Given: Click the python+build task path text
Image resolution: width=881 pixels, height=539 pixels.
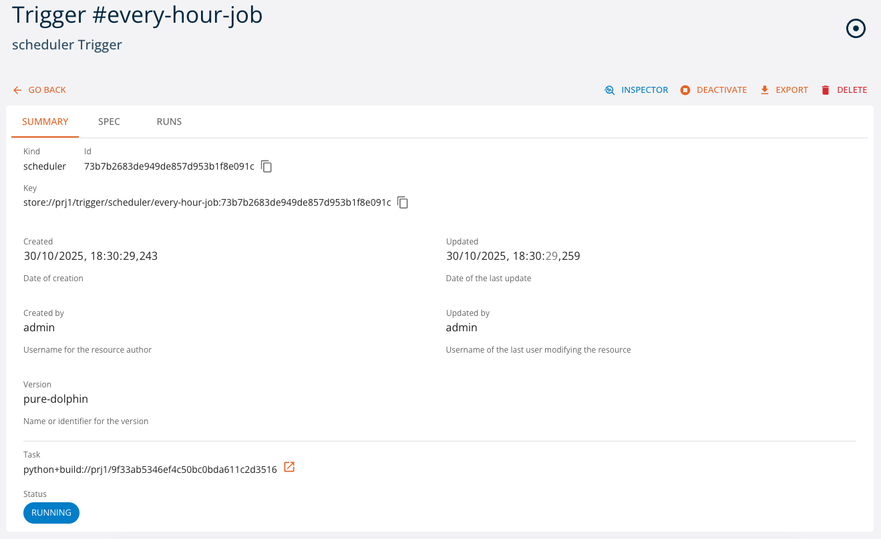Looking at the screenshot, I should pos(150,470).
